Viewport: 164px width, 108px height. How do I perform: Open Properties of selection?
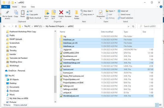point(101,14)
